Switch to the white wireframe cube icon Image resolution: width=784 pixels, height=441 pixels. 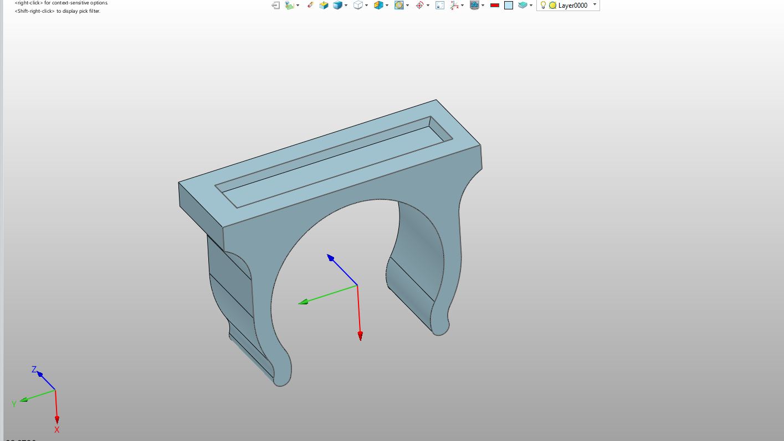point(358,5)
